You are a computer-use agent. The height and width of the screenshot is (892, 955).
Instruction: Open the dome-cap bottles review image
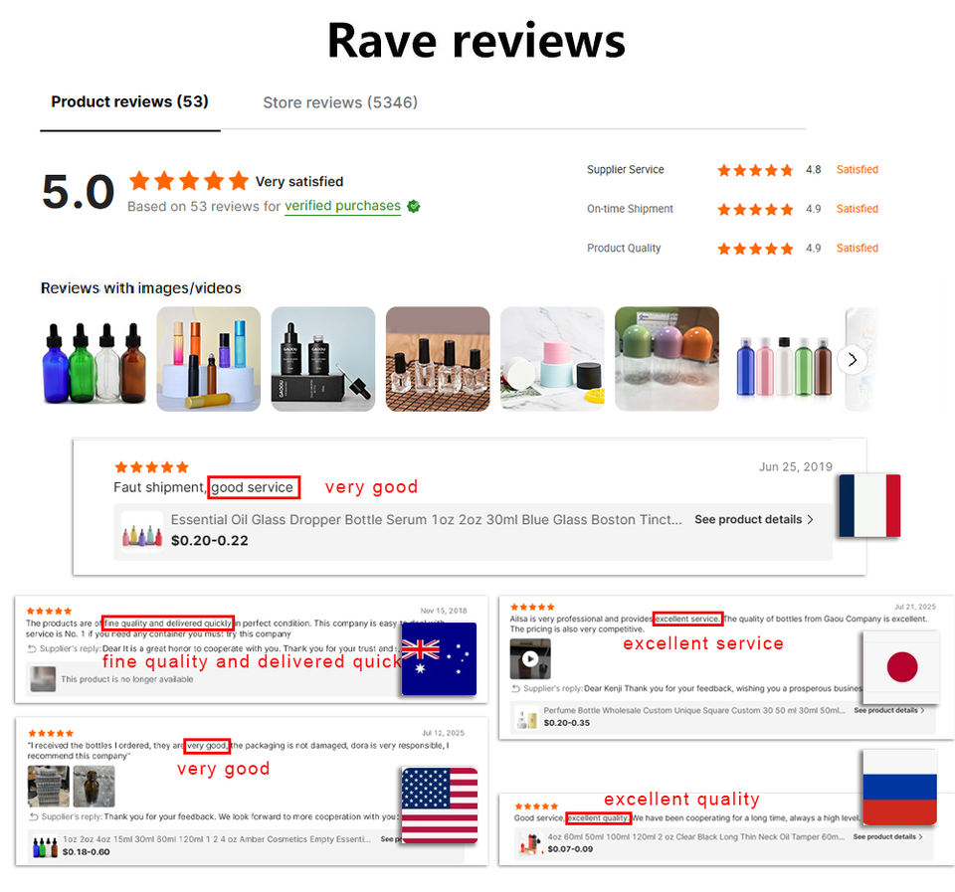pos(667,359)
